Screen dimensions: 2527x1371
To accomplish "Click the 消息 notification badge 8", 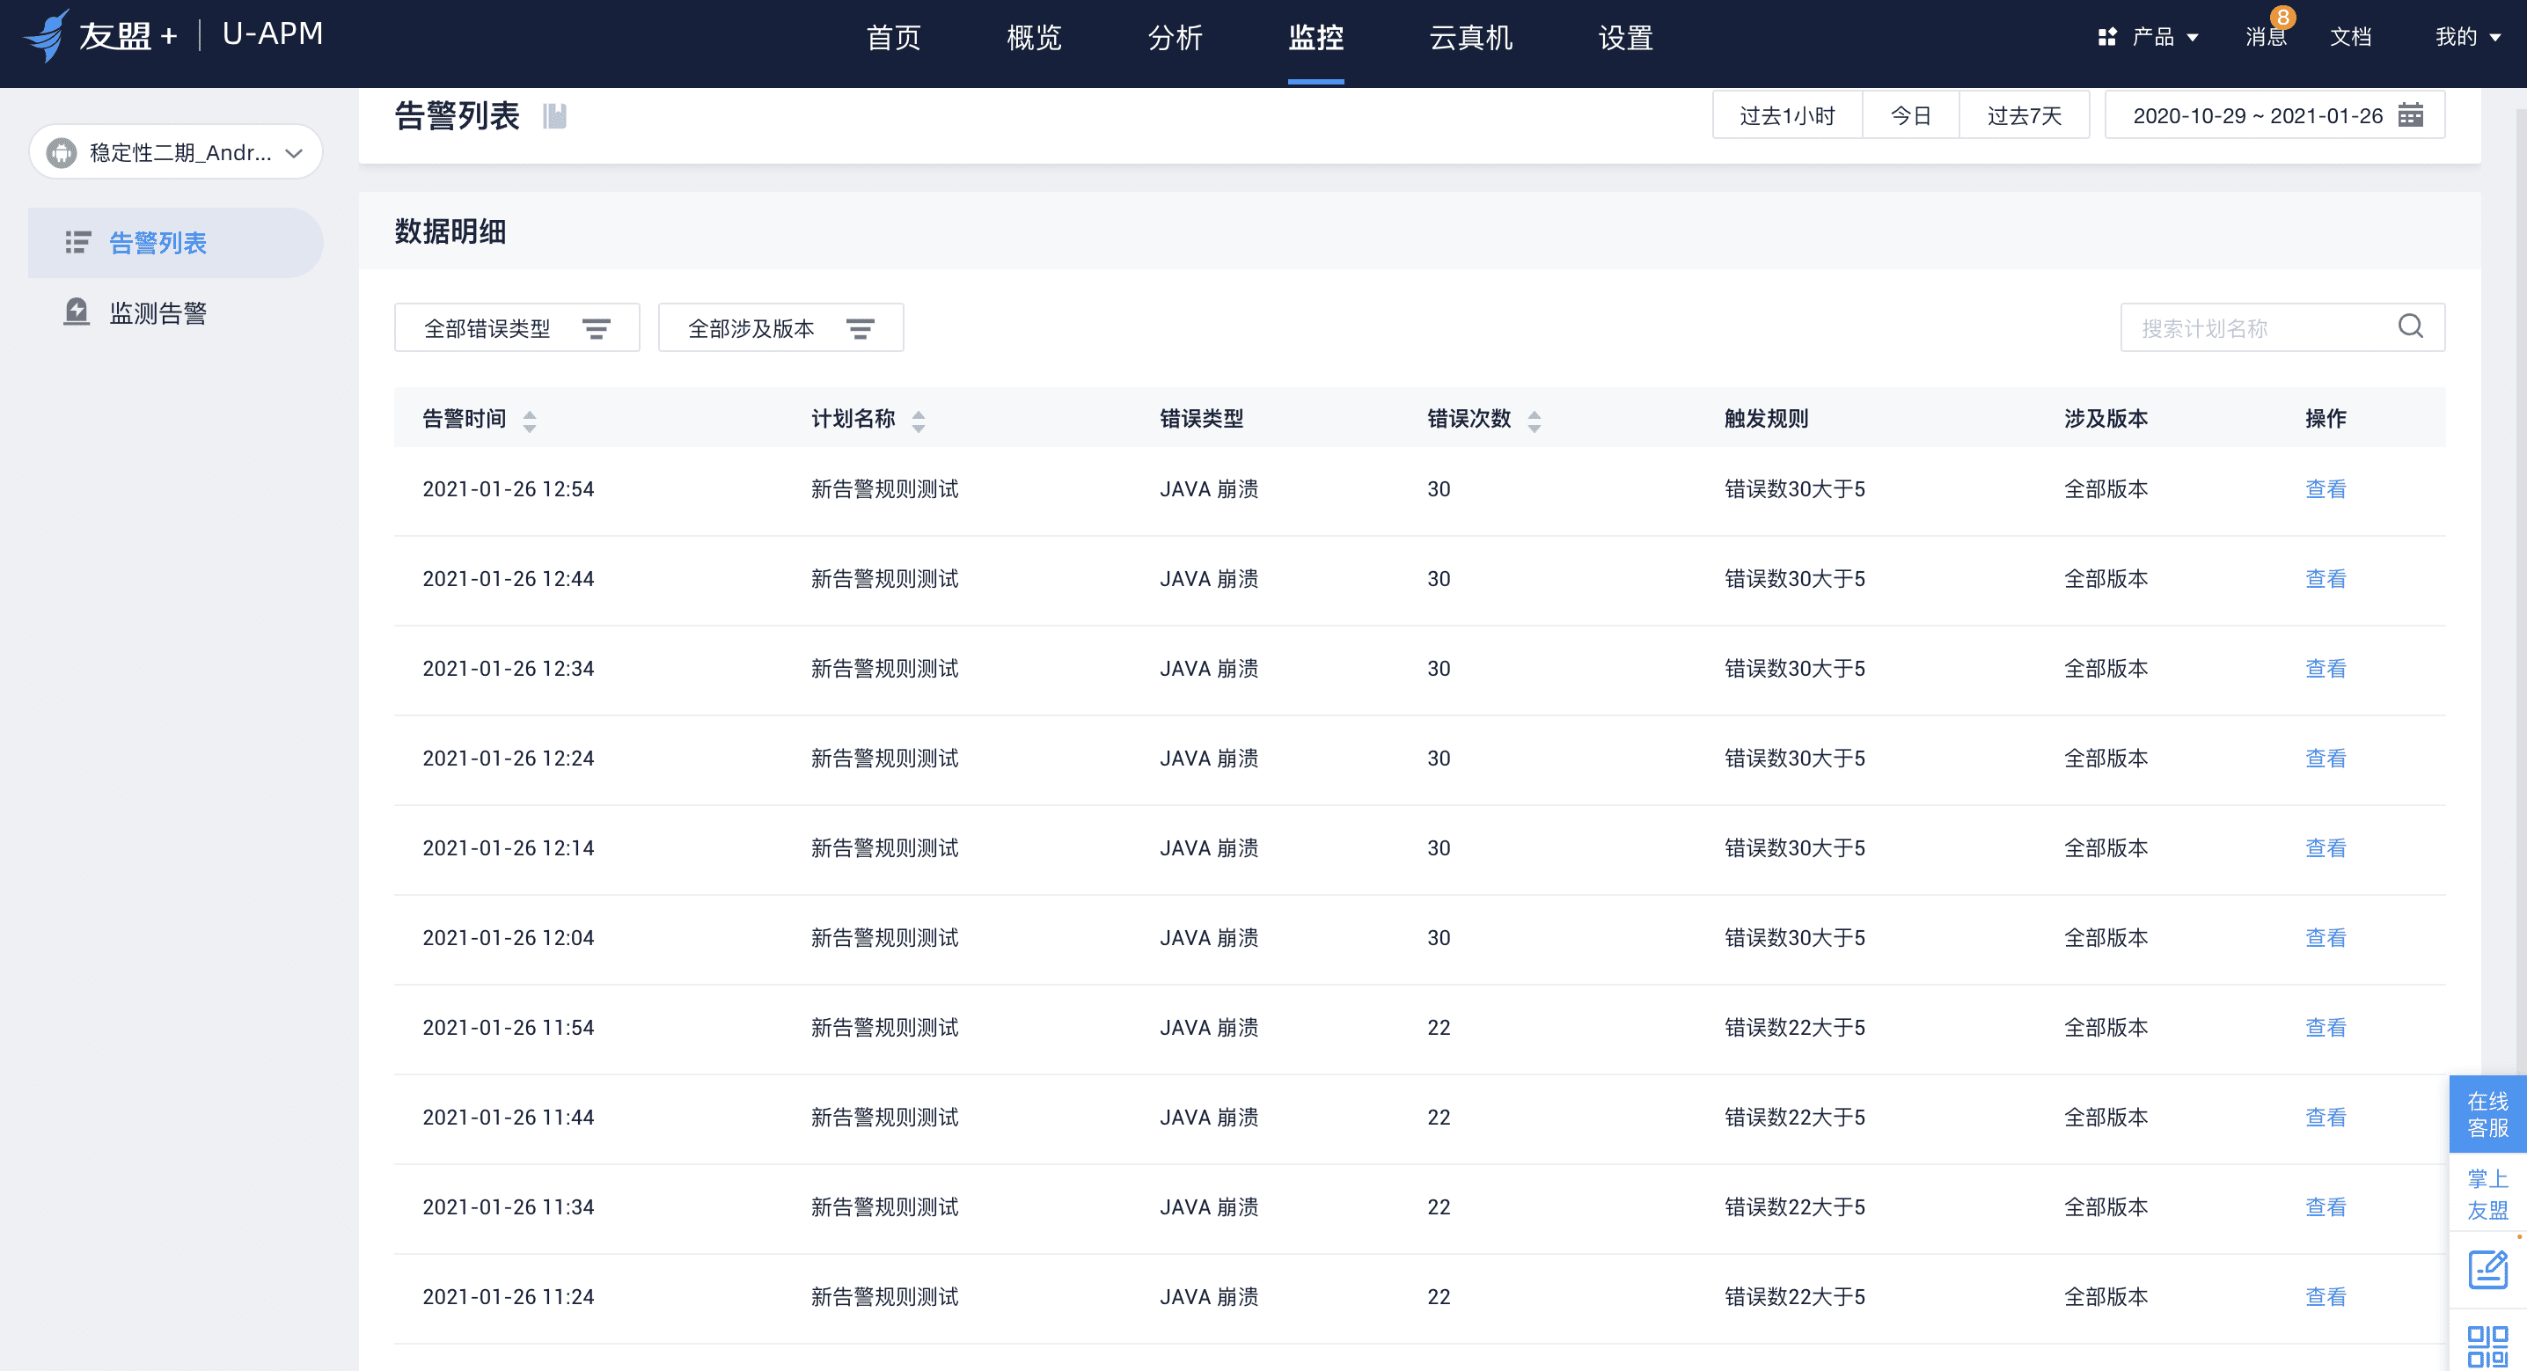I will point(2282,18).
